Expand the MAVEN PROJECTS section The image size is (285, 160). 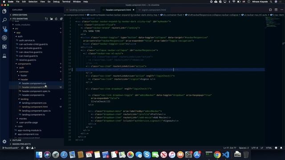[21, 144]
